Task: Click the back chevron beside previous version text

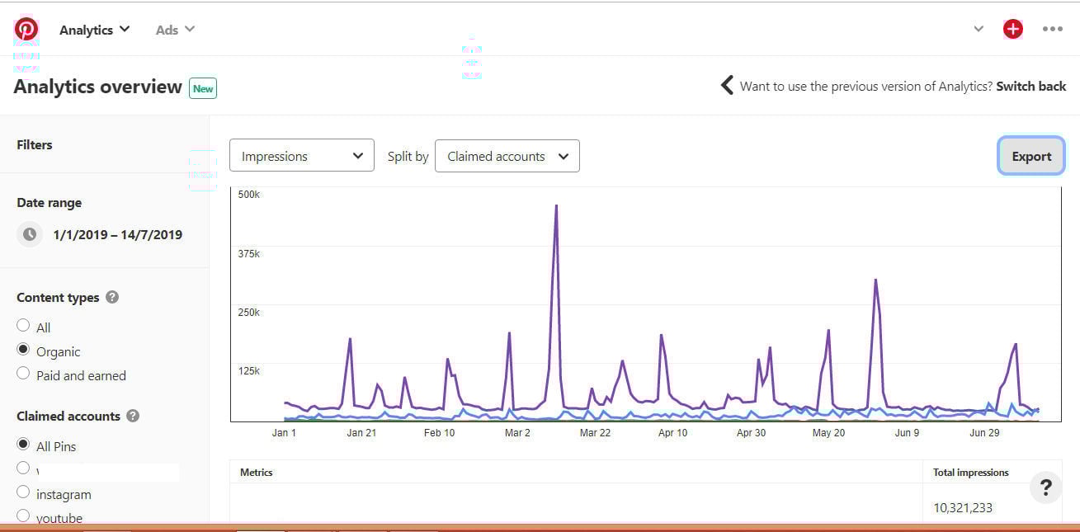Action: pyautogui.click(x=727, y=86)
